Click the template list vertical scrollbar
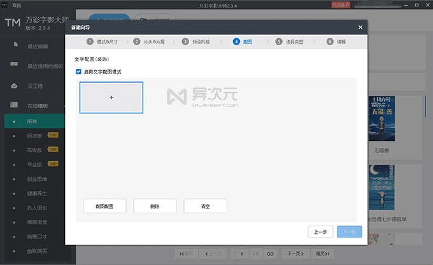This screenshot has width=433, height=265. click(425, 106)
